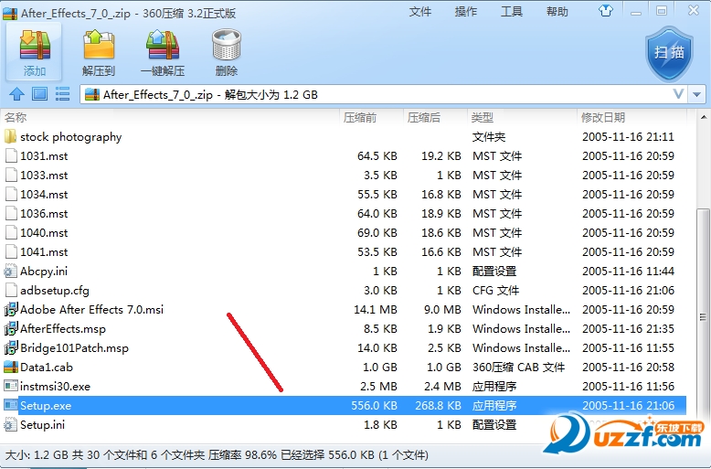This screenshot has width=711, height=469.
Task: Click the 1.0 GB size before compression of Data1.cab
Action: [379, 367]
